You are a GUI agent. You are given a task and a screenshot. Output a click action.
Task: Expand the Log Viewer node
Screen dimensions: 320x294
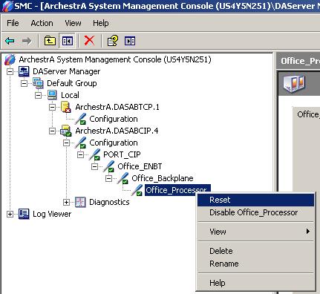click(x=10, y=214)
